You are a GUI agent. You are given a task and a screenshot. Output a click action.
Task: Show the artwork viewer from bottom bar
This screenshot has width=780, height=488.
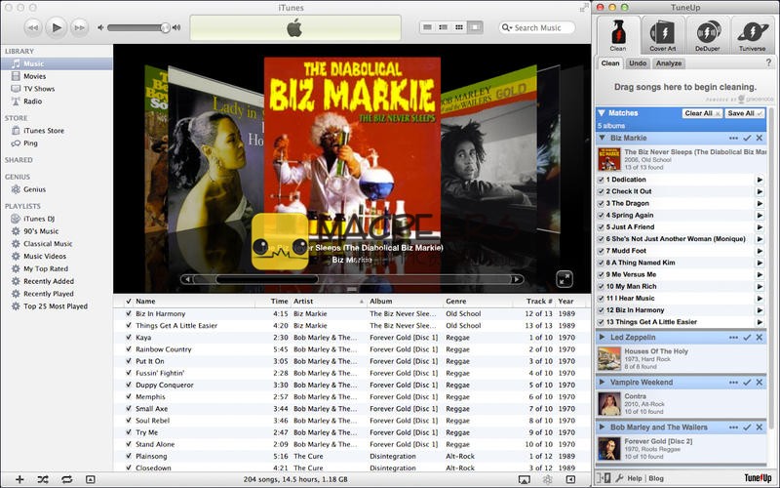(90, 479)
